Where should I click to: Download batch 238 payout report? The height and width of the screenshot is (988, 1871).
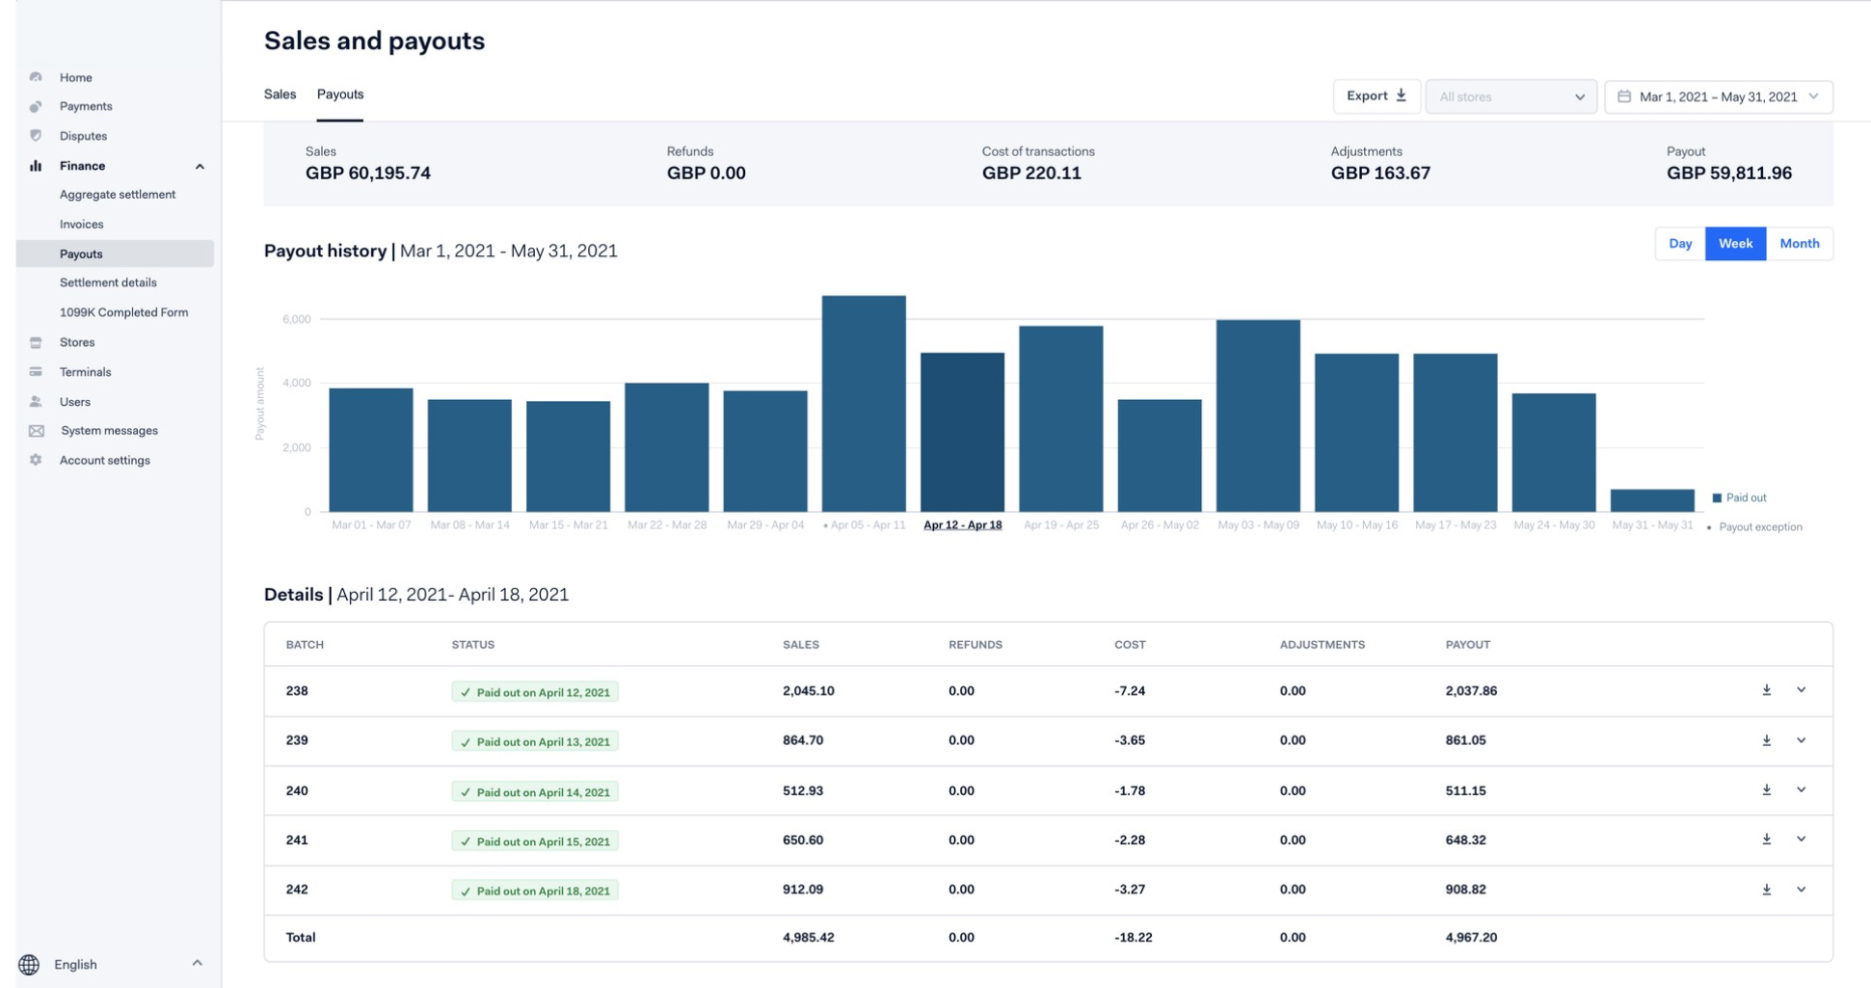[x=1766, y=690]
